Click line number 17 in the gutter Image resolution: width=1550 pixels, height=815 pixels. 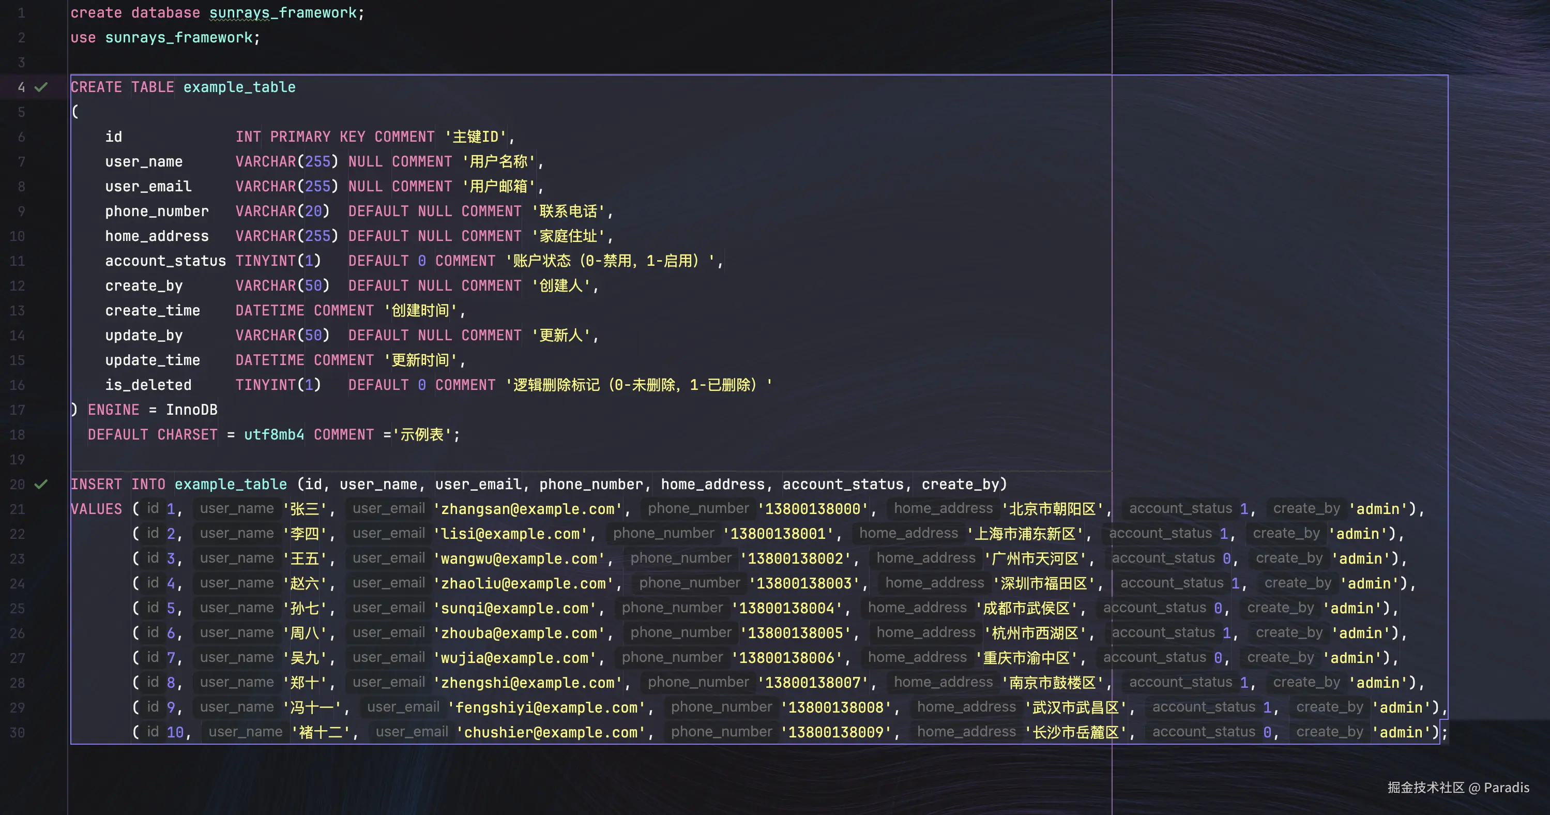(x=18, y=410)
